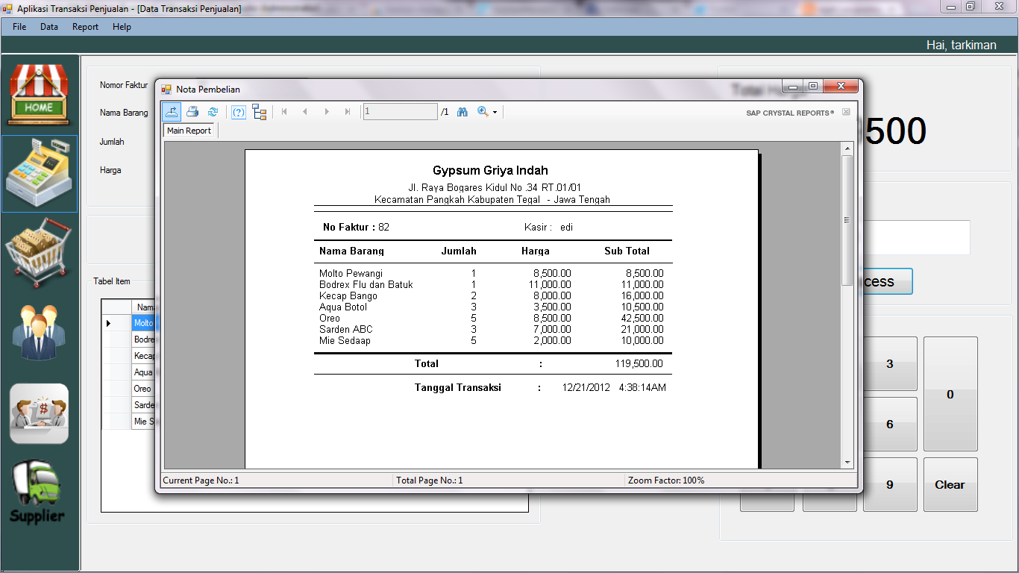Click the partially hidden Process button
Image resolution: width=1019 pixels, height=573 pixels.
point(888,281)
